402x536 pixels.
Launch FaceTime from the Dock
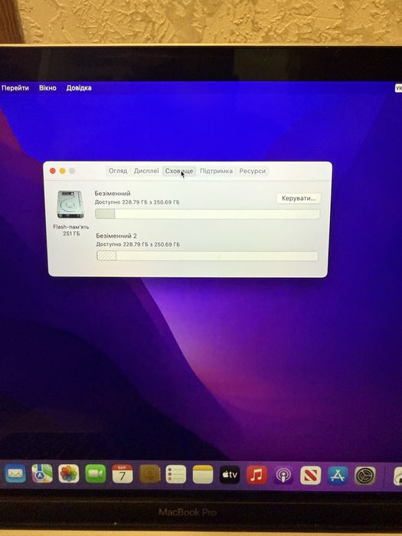(x=96, y=474)
